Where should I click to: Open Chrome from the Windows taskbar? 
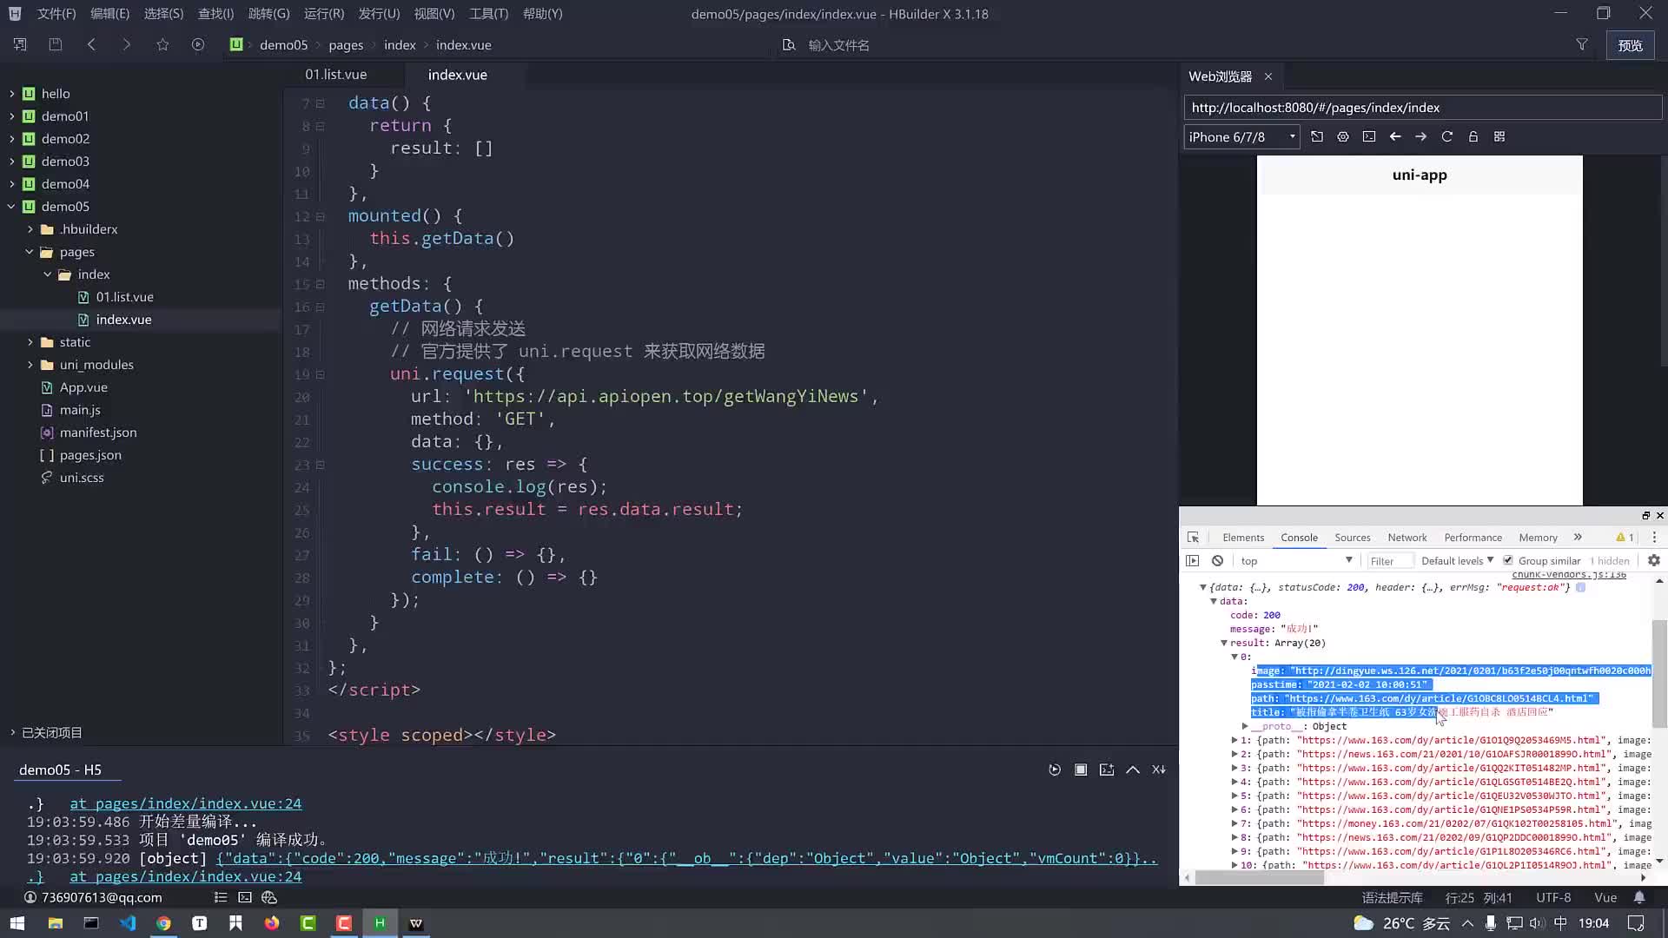[x=163, y=923]
